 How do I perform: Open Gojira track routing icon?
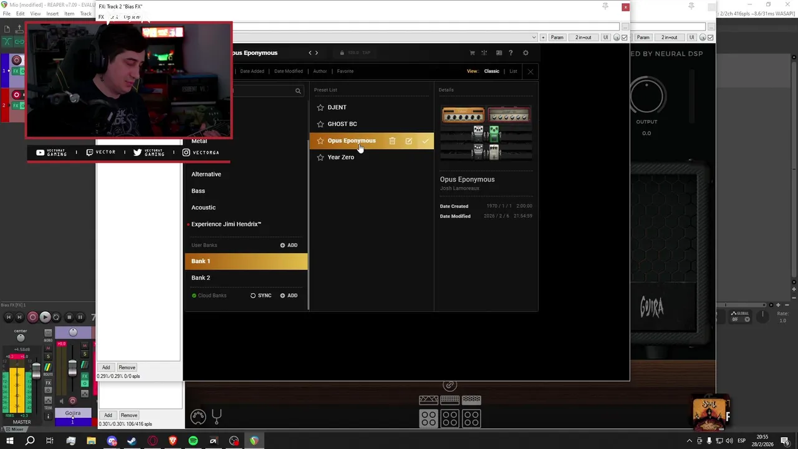(85, 365)
